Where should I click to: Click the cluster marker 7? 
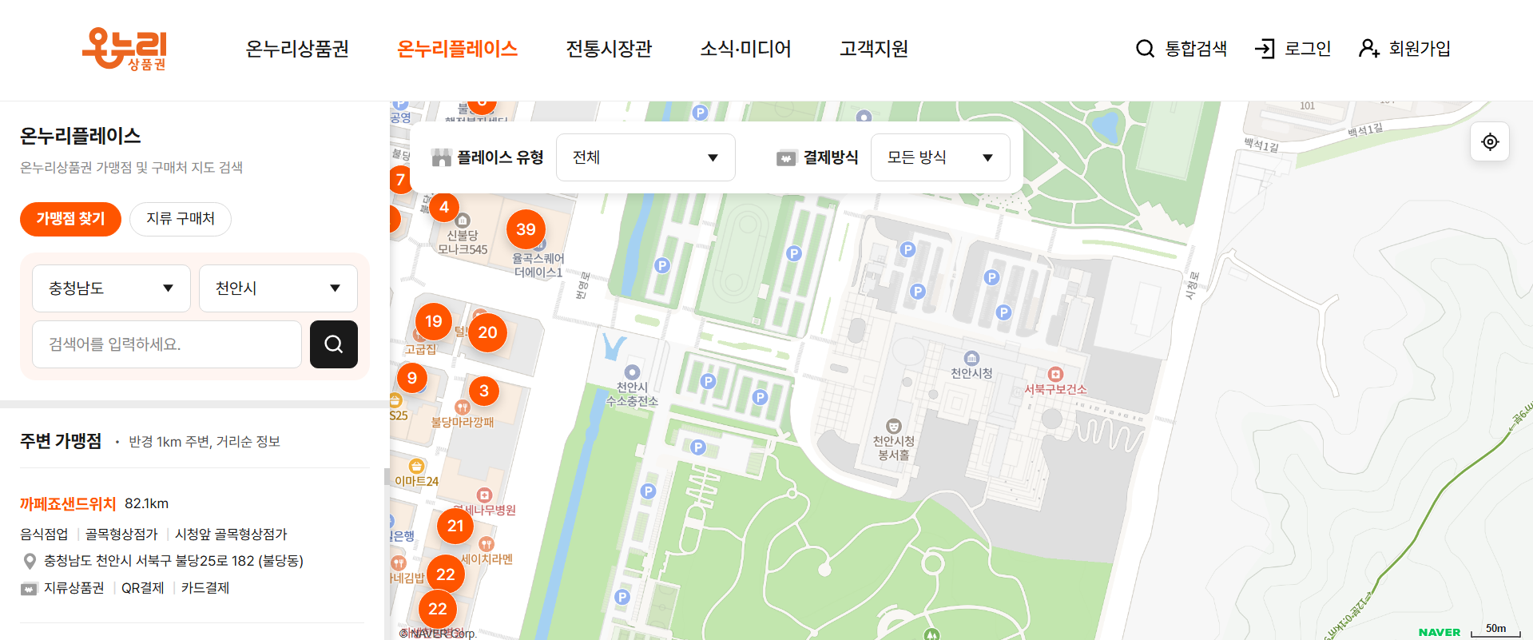click(401, 179)
